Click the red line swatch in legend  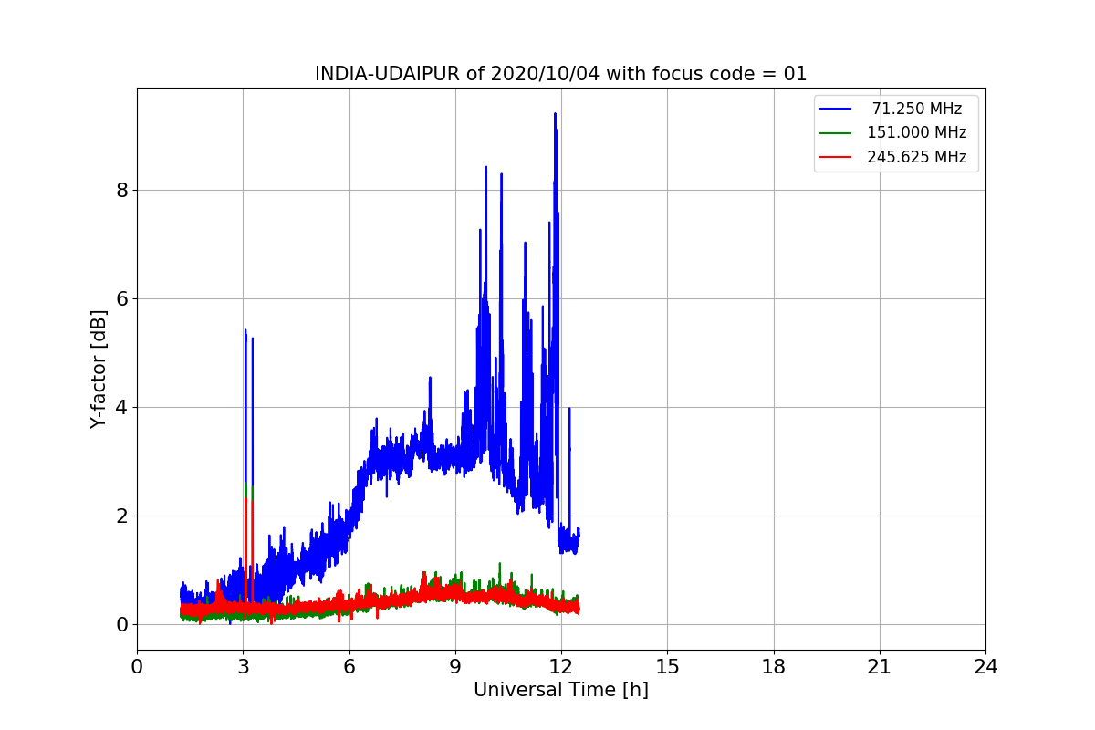(x=836, y=157)
